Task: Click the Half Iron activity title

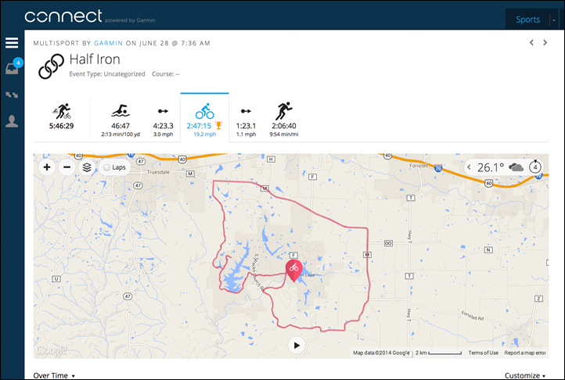Action: click(x=95, y=59)
